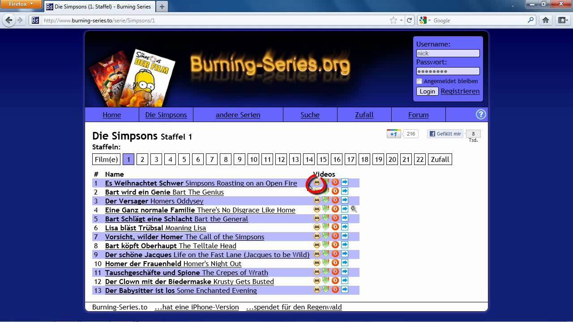This screenshot has width=573, height=322.
Task: Click the Facebook Gefällt mir button
Action: 445,134
